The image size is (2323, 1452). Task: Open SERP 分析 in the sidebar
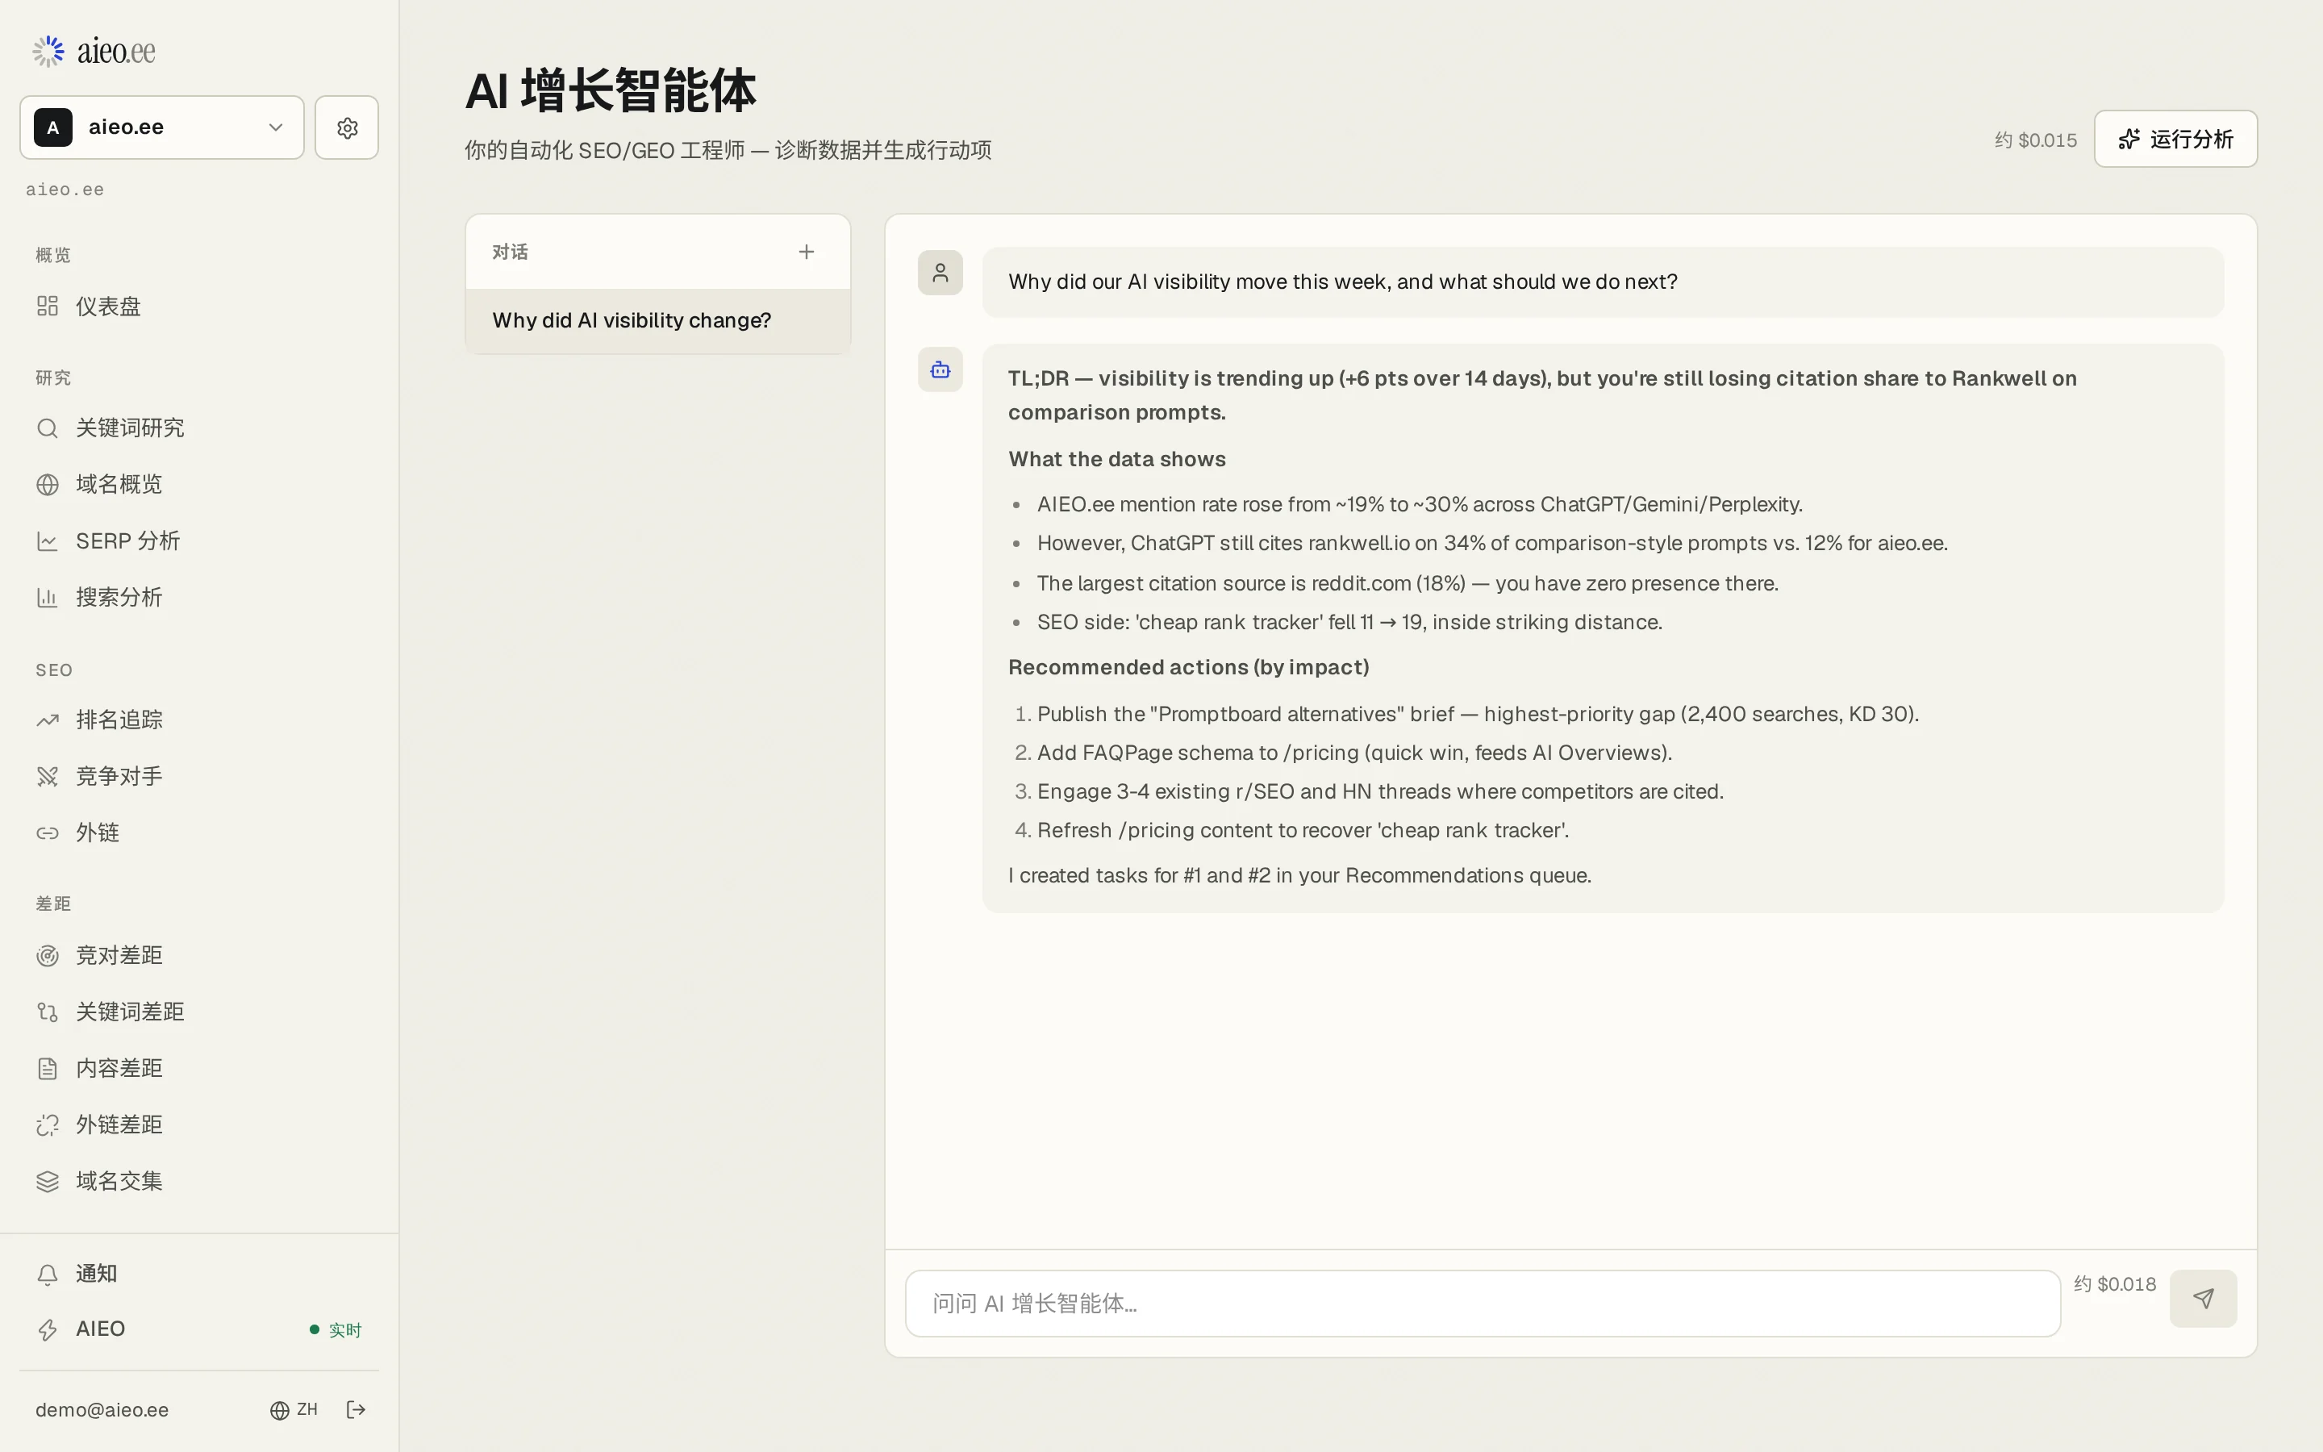pos(198,540)
